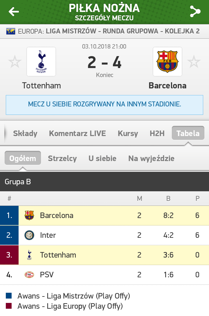This screenshot has height=316, width=209.
Task: Open the world map flag icon
Action: pyautogui.click(x=11, y=31)
